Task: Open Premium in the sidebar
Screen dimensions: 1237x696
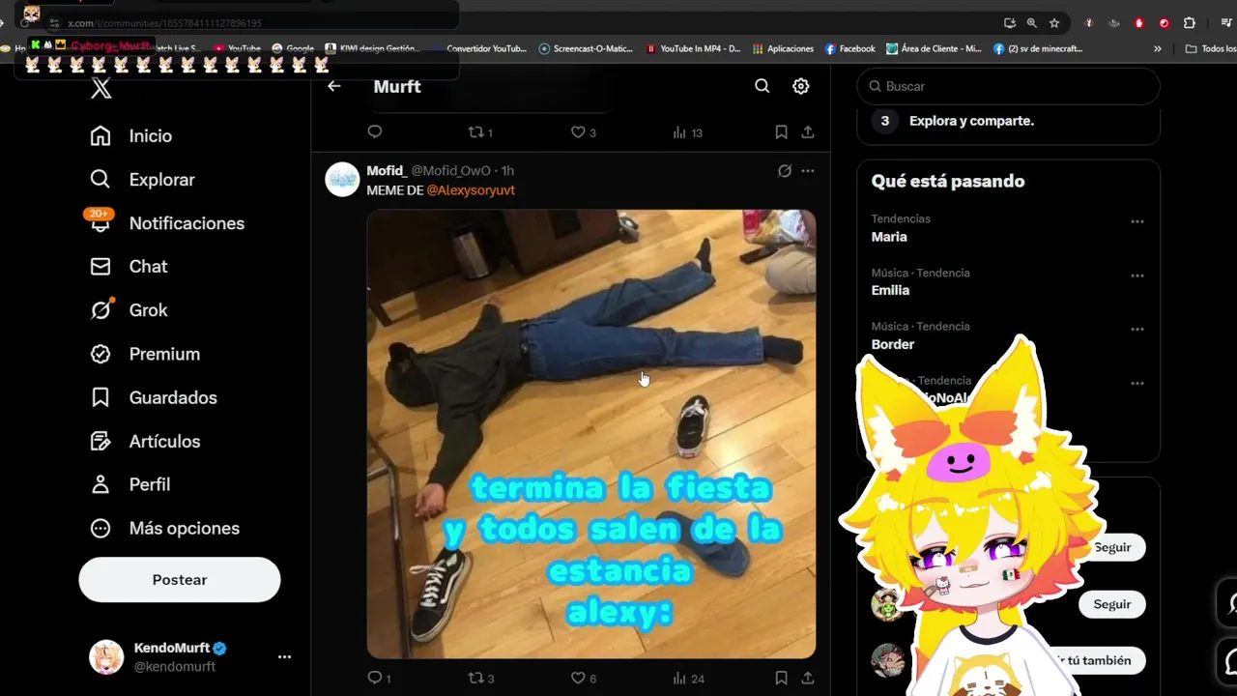Action: coord(145,354)
